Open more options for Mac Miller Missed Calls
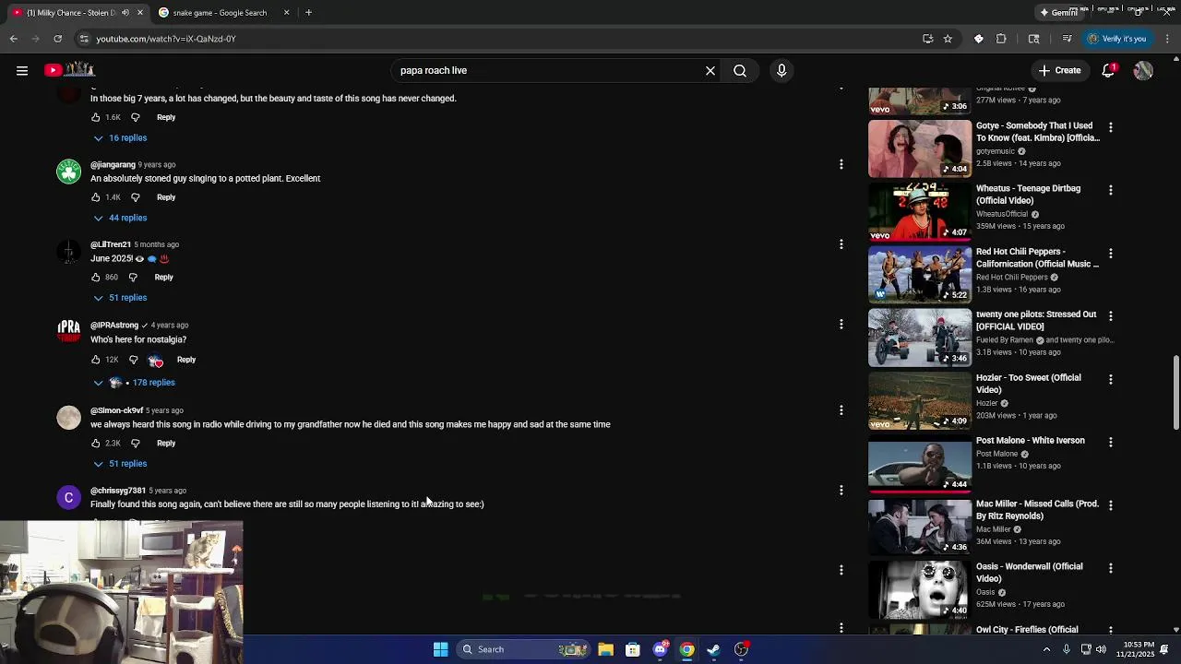This screenshot has height=664, width=1181. click(1110, 505)
